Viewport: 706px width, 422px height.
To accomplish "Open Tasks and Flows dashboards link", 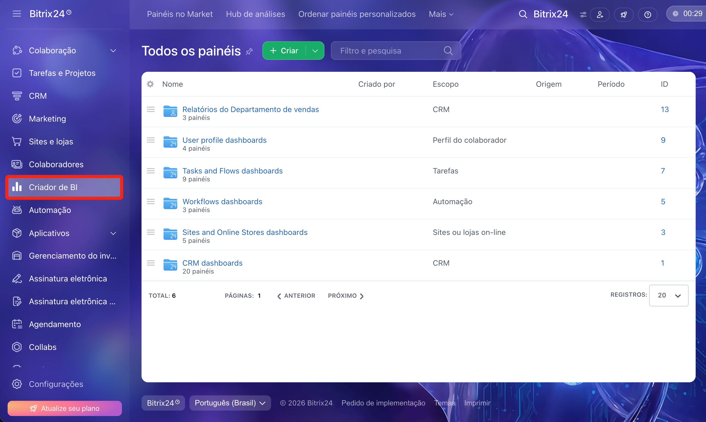I will coord(232,171).
